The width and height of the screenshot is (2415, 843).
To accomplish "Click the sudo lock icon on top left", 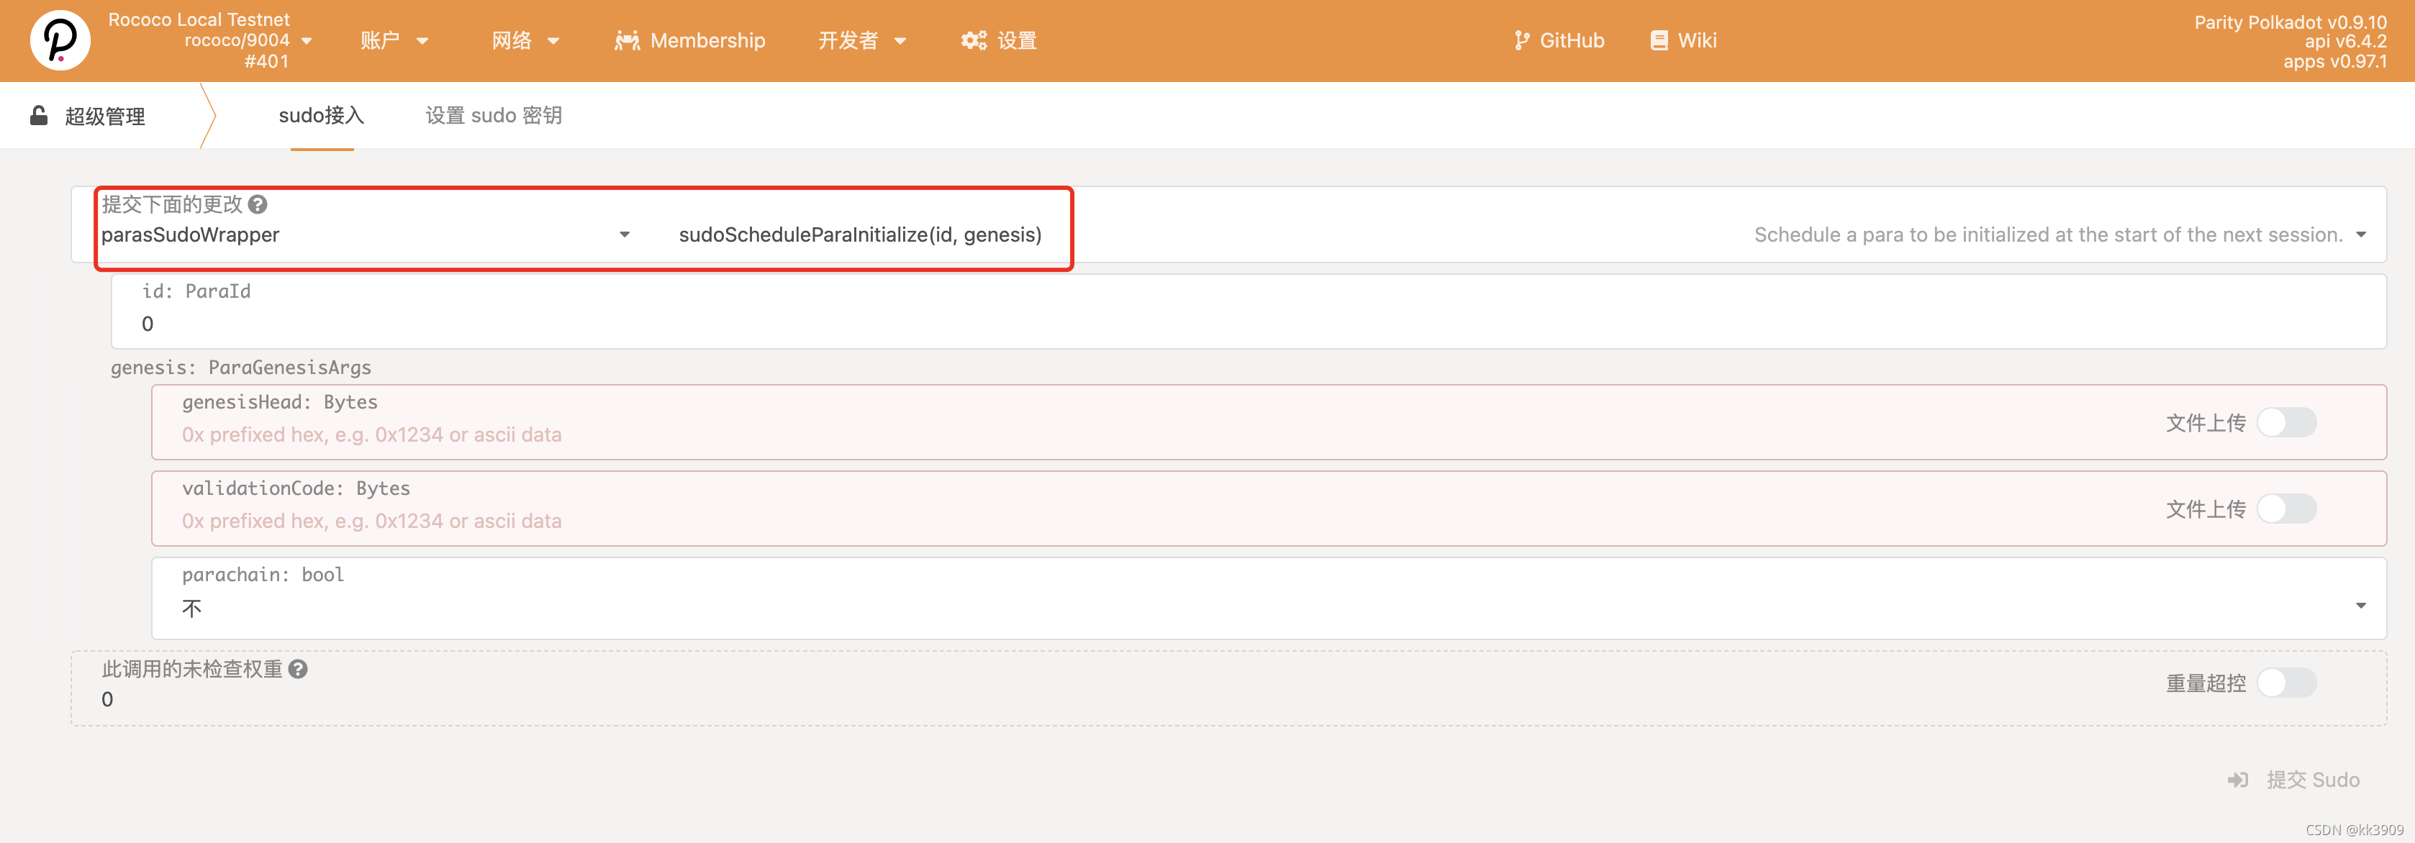I will pyautogui.click(x=37, y=114).
